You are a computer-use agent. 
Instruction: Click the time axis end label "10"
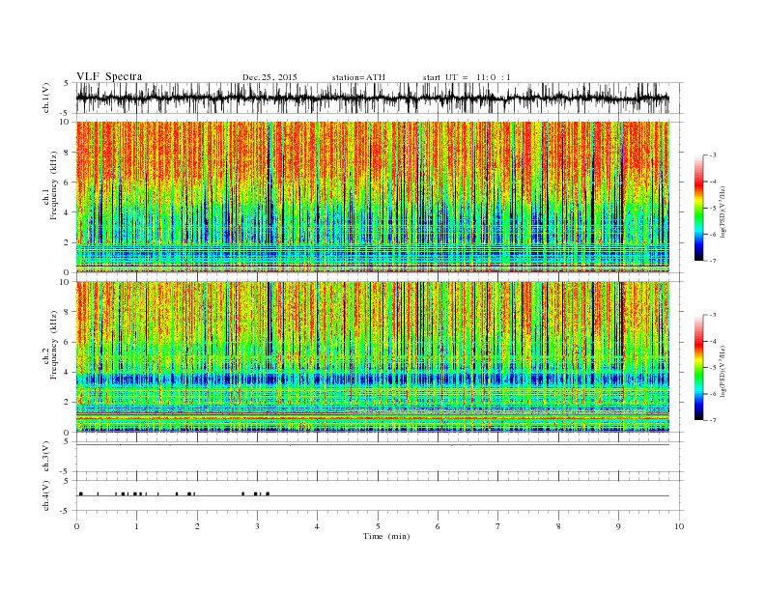(679, 526)
